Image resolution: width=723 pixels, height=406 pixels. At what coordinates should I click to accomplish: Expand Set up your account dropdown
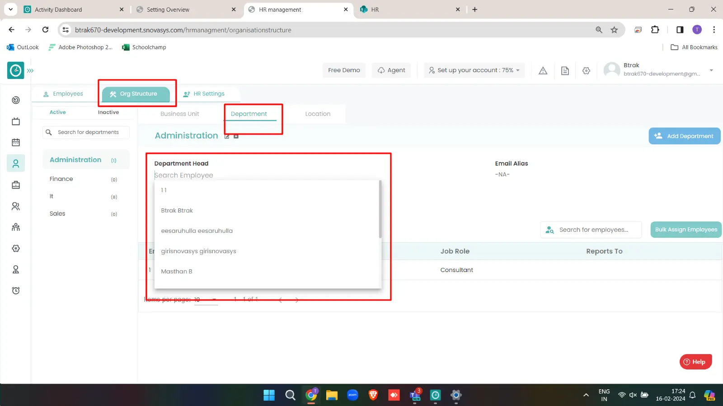click(x=474, y=70)
